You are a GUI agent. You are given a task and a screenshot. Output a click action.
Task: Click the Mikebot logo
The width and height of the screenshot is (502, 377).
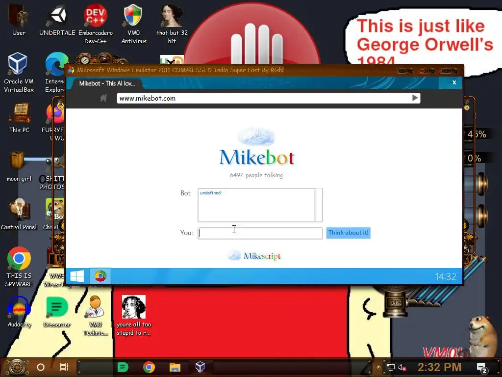pyautogui.click(x=256, y=147)
